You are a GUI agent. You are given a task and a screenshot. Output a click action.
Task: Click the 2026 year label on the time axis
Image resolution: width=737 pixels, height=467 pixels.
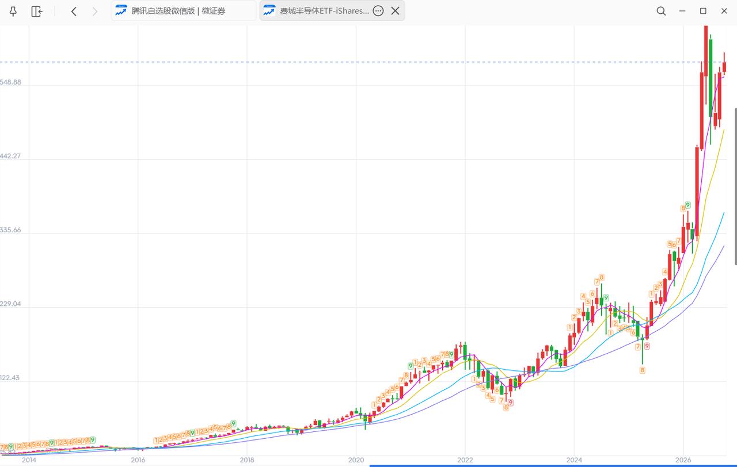pos(683,460)
